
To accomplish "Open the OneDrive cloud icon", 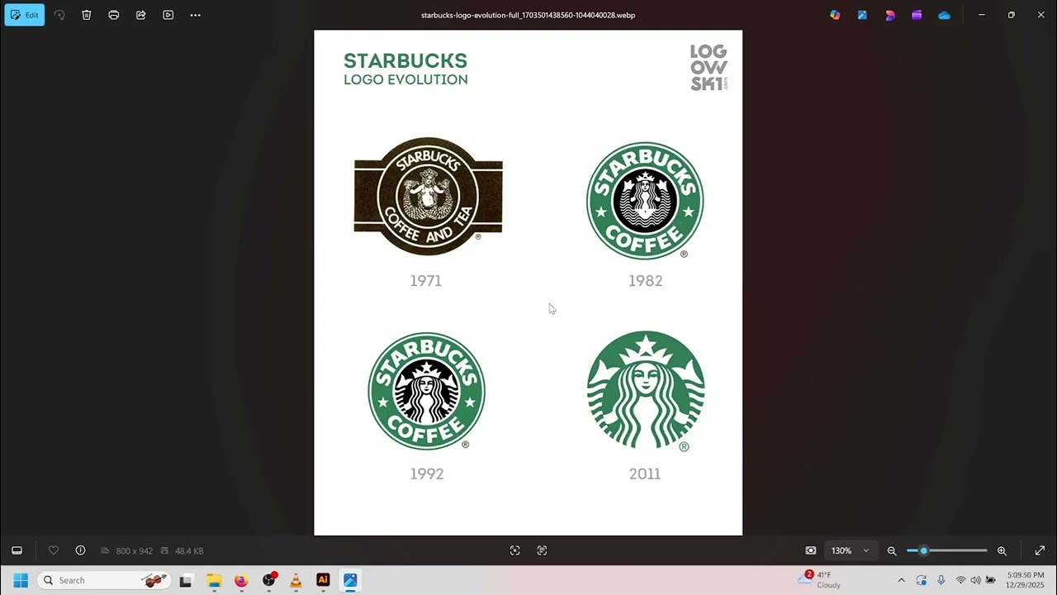I will tap(944, 15).
